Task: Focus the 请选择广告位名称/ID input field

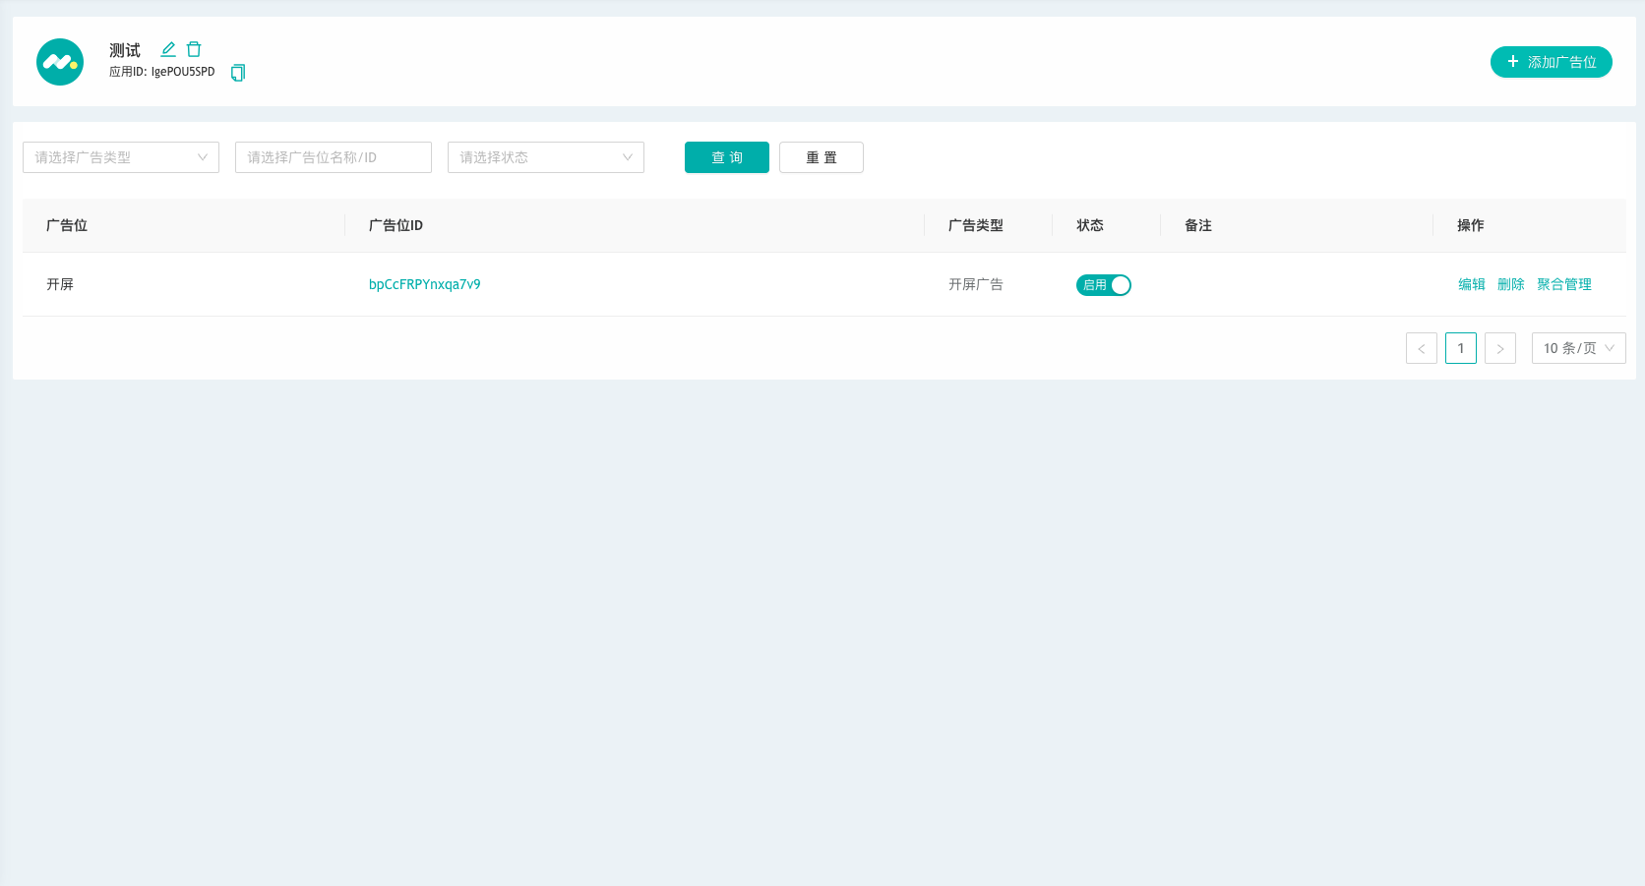Action: click(x=333, y=157)
